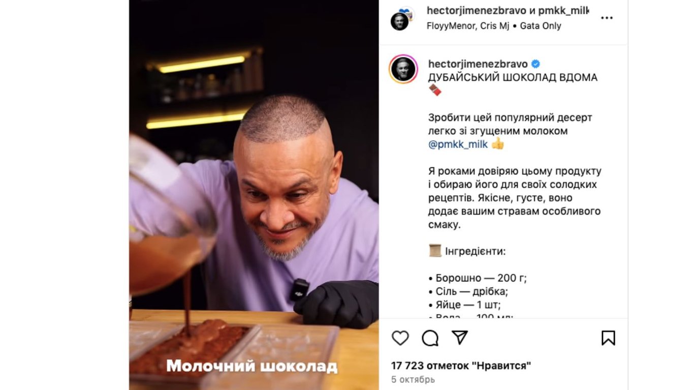The image size is (694, 390).
Task: Open the stacked profile avatars in post header
Action: pos(402,18)
